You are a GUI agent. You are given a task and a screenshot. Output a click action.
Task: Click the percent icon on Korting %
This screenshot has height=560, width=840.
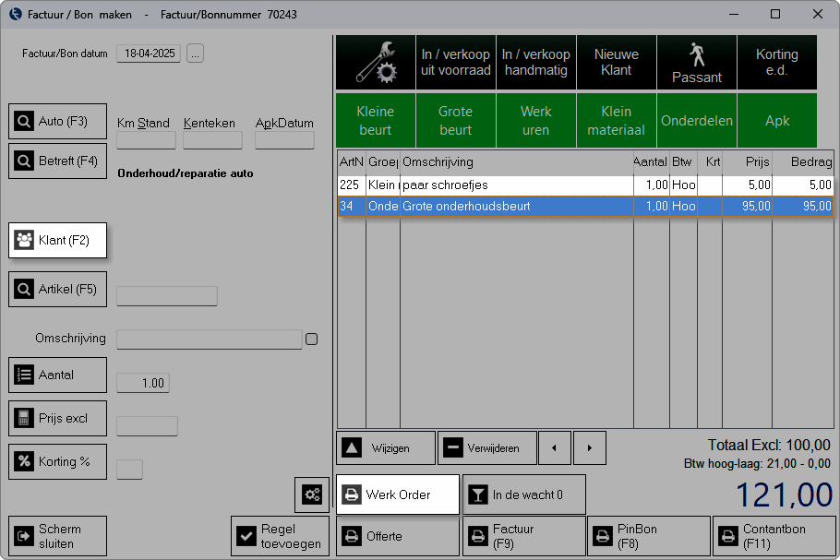(24, 461)
